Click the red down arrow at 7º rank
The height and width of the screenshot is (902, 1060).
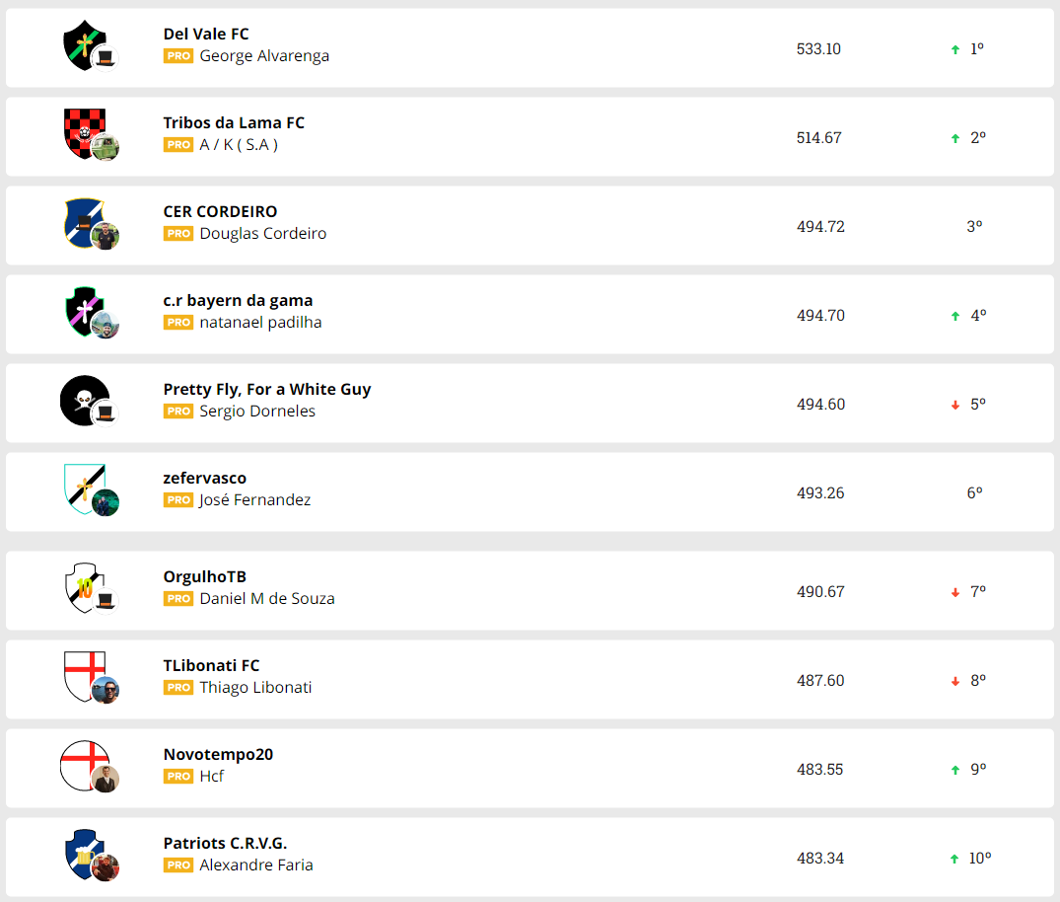pos(954,592)
